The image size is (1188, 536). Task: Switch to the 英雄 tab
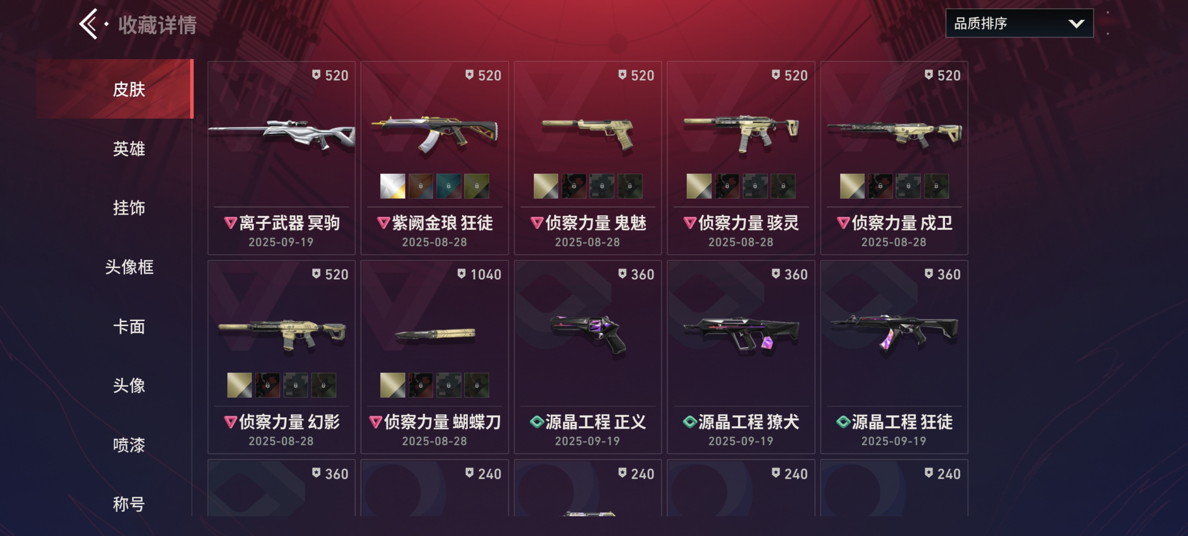pos(129,148)
